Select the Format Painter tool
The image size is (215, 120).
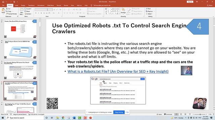[11, 14]
